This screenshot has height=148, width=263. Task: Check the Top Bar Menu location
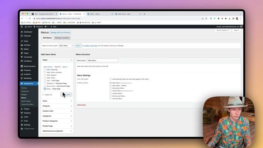coord(111,93)
